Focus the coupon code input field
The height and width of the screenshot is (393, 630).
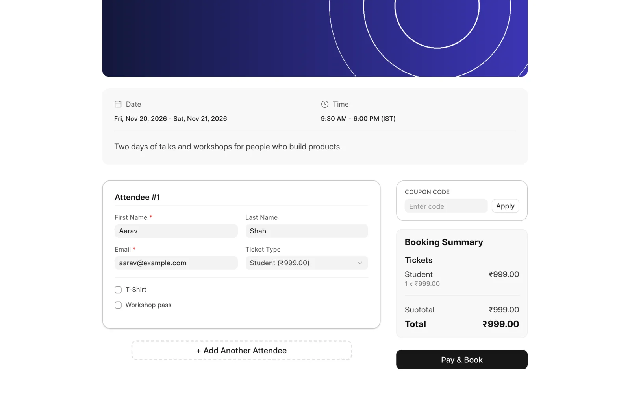[446, 206]
